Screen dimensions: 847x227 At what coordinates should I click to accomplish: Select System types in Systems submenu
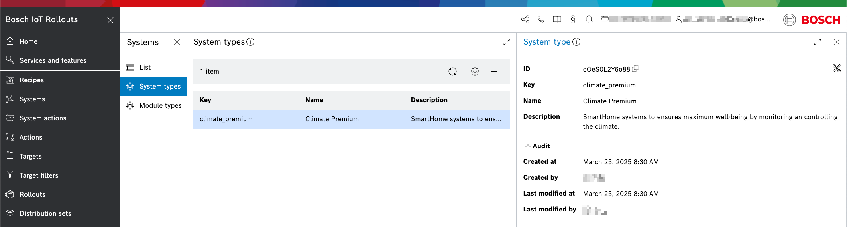click(x=153, y=87)
